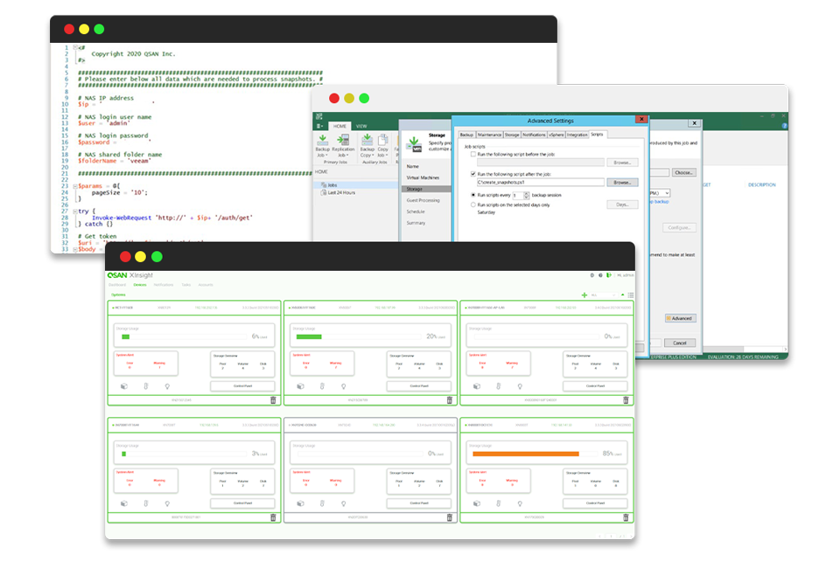
Task: Click the Replication Job ribbon icon
Action: tap(343, 145)
